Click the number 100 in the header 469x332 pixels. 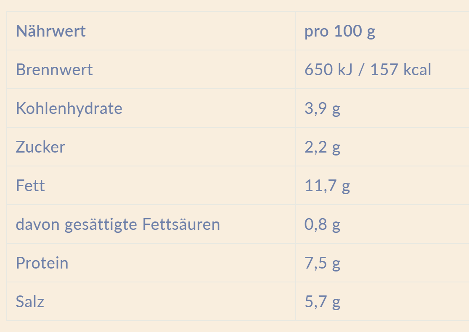click(x=347, y=31)
